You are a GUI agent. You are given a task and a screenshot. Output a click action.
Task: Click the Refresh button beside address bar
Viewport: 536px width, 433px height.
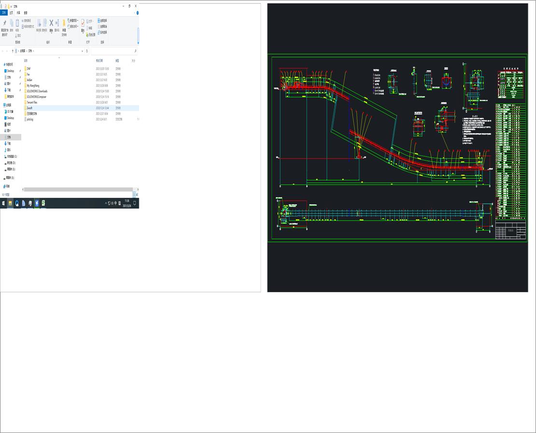pyautogui.click(x=87, y=51)
